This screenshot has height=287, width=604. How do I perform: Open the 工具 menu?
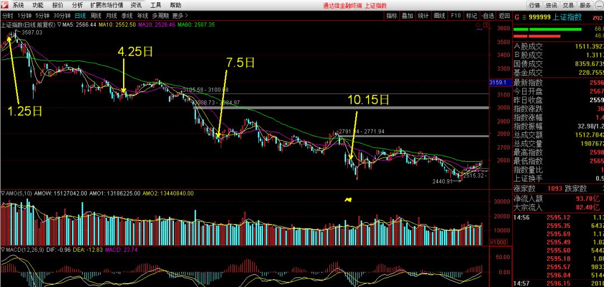pyautogui.click(x=155, y=6)
